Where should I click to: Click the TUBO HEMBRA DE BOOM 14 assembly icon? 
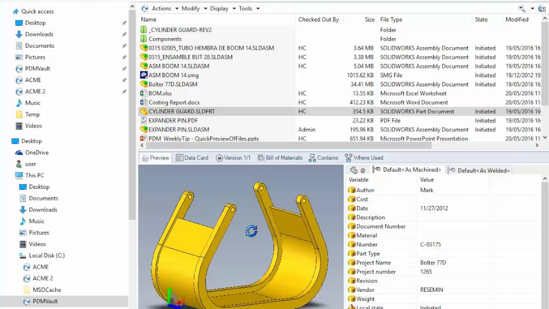tap(144, 48)
